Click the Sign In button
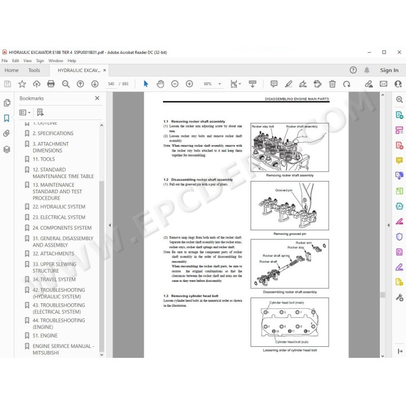 click(x=389, y=70)
